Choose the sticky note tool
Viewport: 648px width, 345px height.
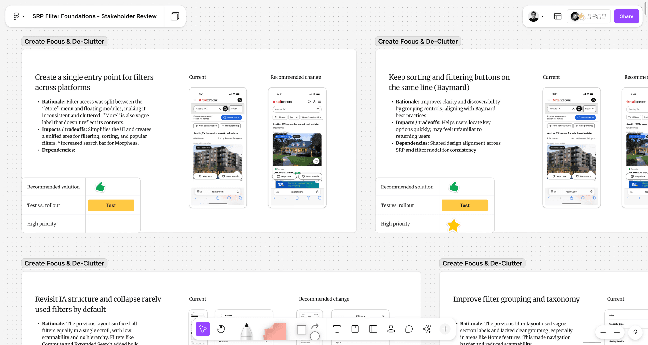pyautogui.click(x=275, y=331)
